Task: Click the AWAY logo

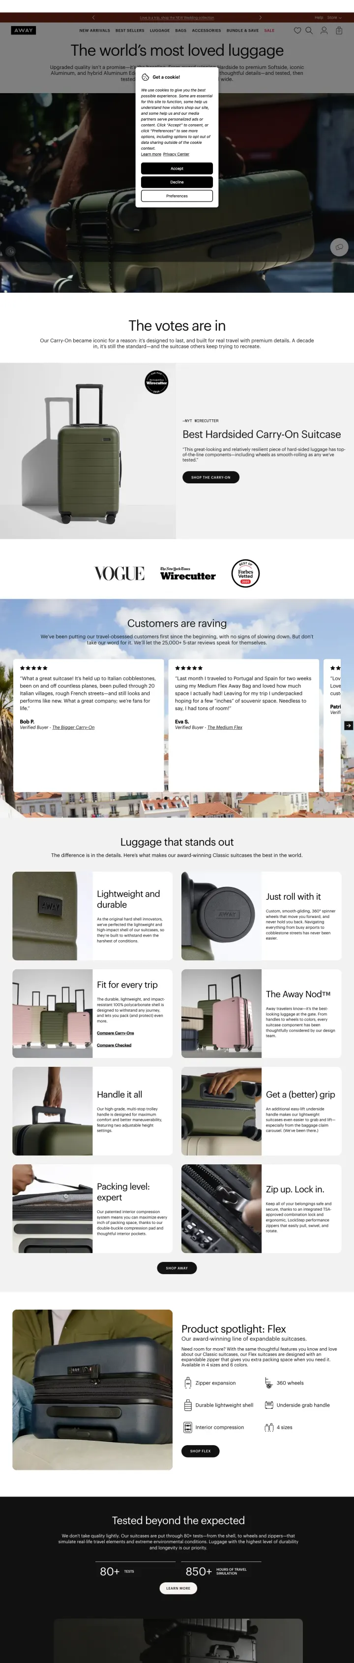Action: pyautogui.click(x=23, y=31)
